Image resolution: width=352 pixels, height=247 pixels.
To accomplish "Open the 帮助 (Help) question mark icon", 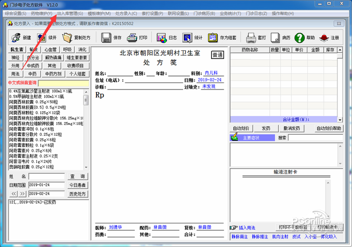I will (x=300, y=38).
